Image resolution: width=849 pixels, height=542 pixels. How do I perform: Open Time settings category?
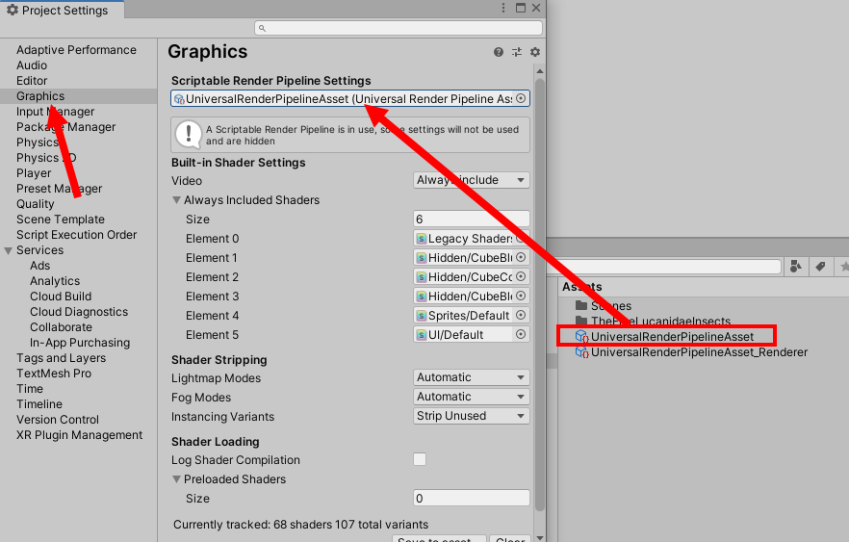pyautogui.click(x=29, y=389)
